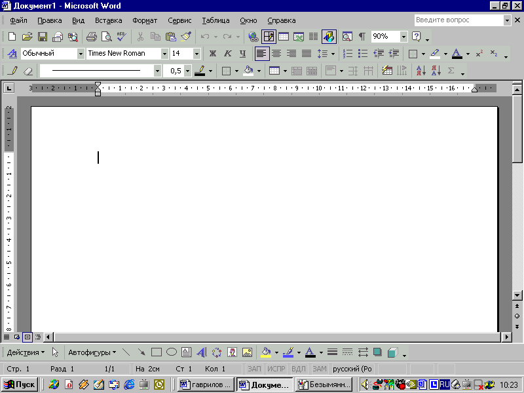Expand the 90% zoom dropdown

tap(403, 37)
